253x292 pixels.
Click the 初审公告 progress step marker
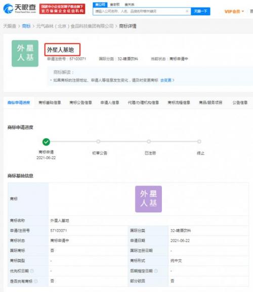pos(98,141)
